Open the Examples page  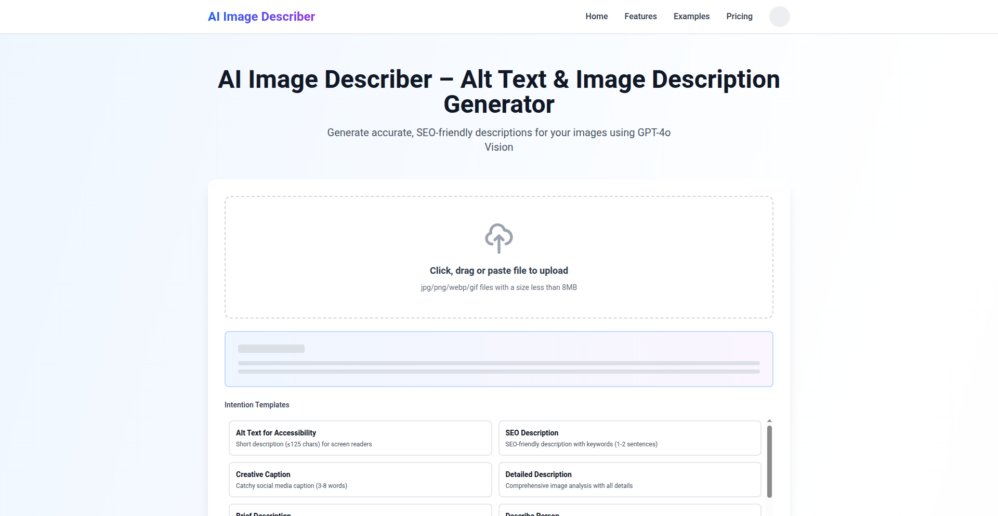coord(691,16)
